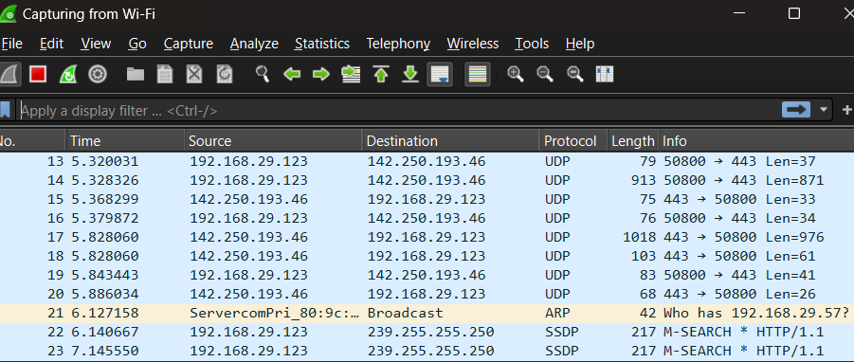The width and height of the screenshot is (854, 362).
Task: Toggle packet colorization rules
Action: [478, 74]
